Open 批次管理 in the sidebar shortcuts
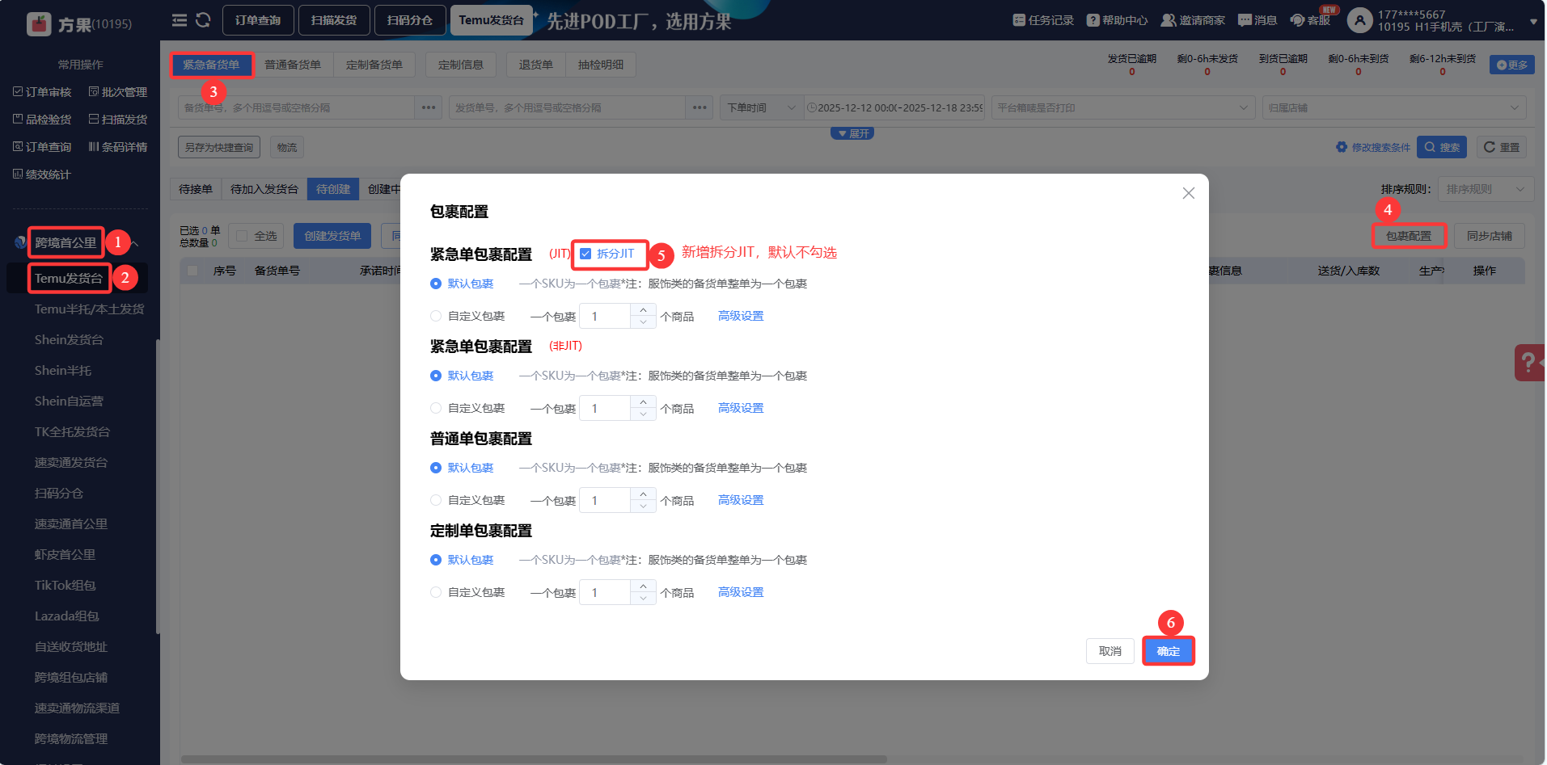1547x765 pixels. [x=118, y=92]
